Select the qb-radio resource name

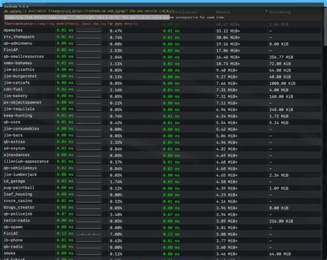point(13,247)
